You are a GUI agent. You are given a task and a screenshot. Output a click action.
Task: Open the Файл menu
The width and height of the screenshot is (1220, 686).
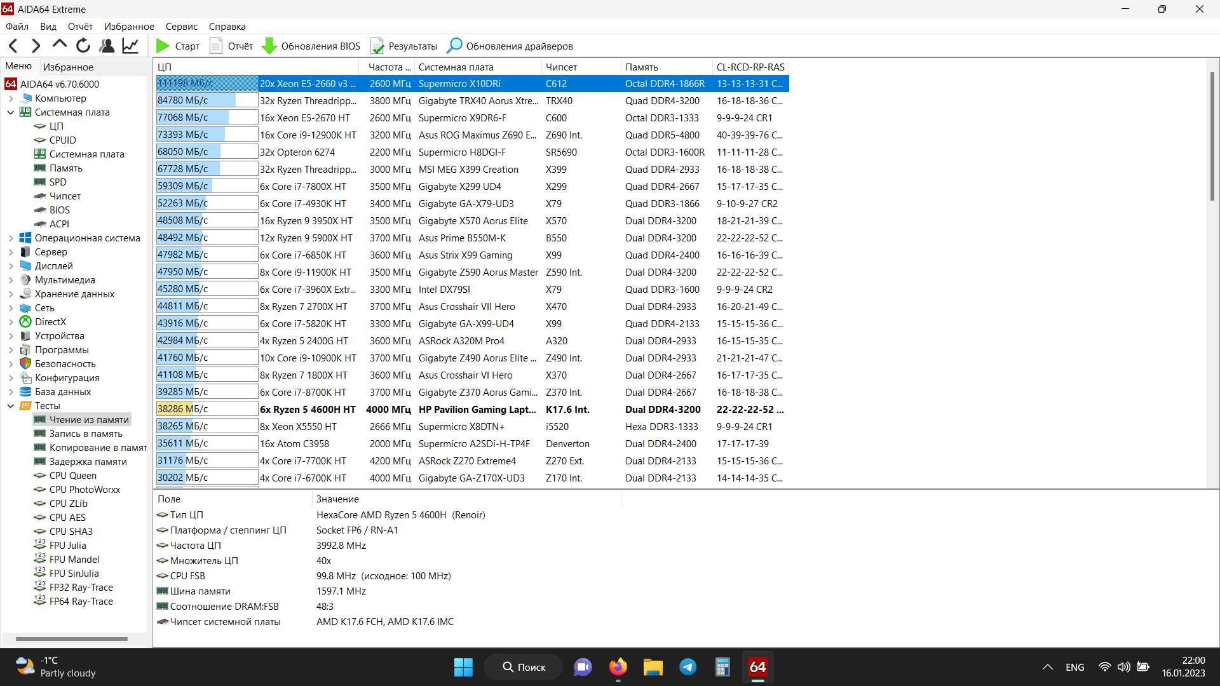pyautogui.click(x=17, y=26)
